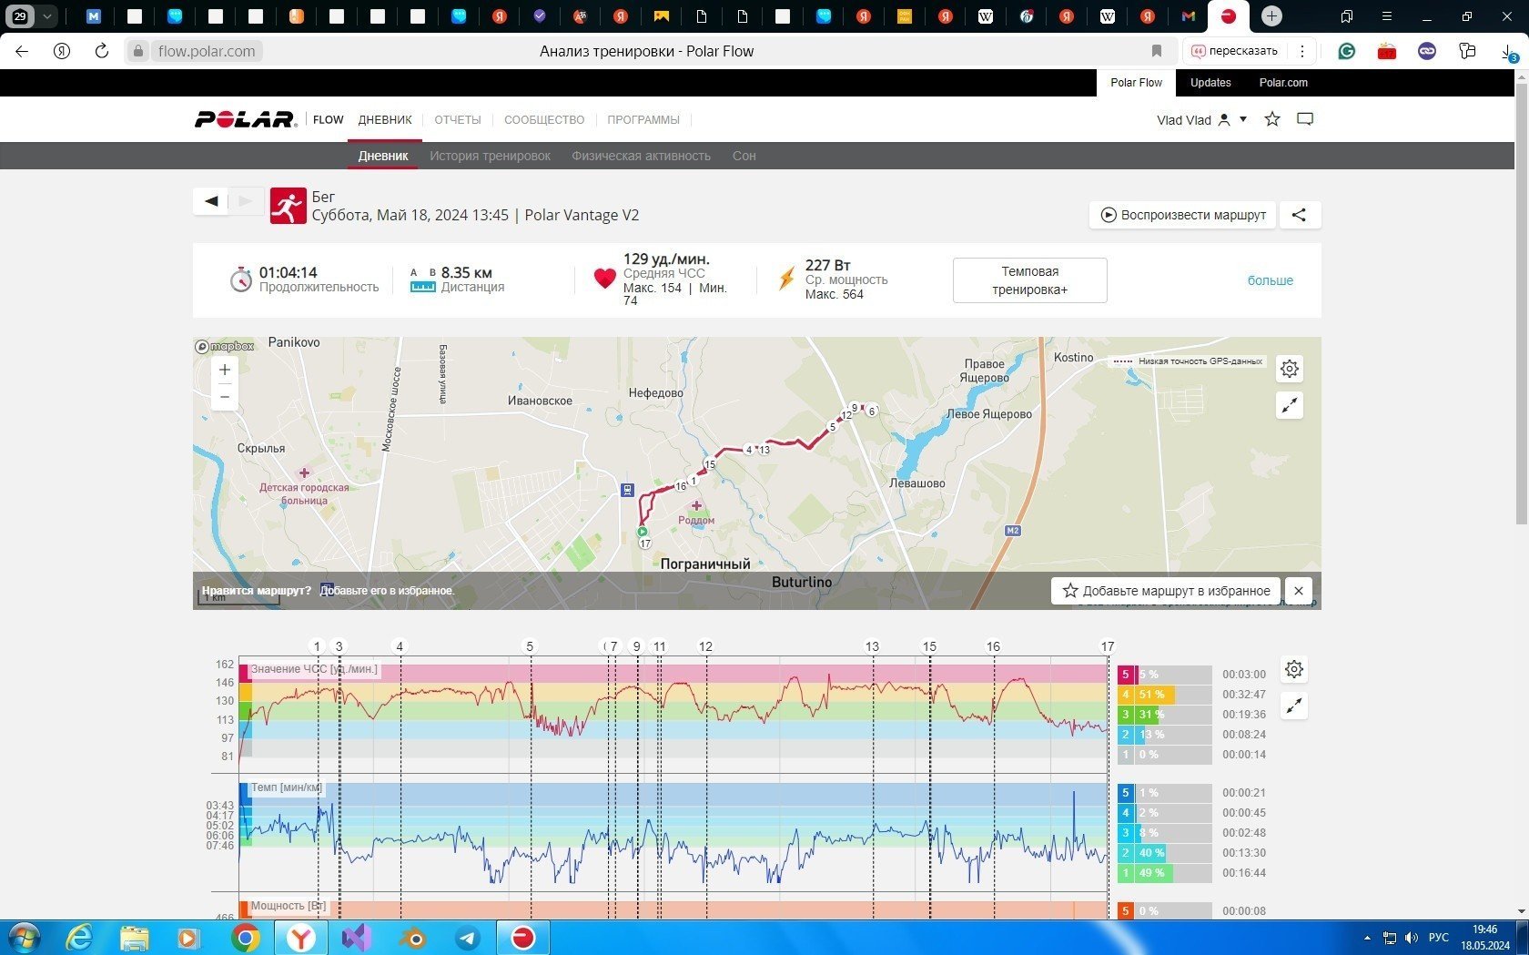Open the messages icon beside the star
1529x955 pixels.
(1305, 119)
